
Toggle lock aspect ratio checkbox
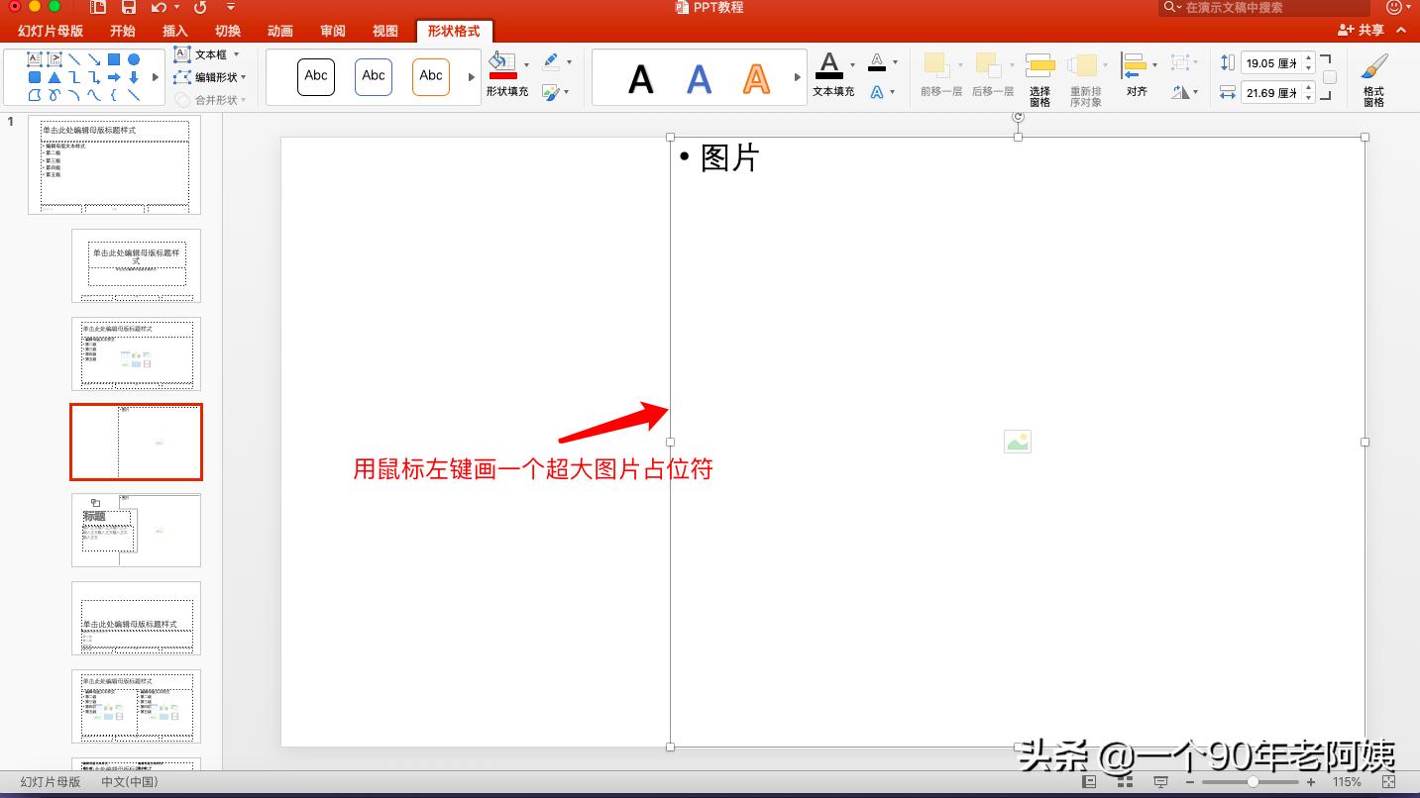click(x=1330, y=77)
